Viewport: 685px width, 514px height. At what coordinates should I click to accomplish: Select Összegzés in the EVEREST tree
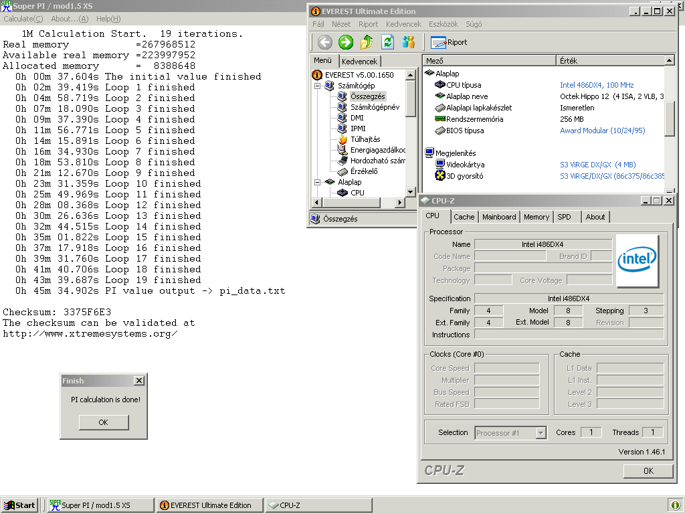(368, 96)
